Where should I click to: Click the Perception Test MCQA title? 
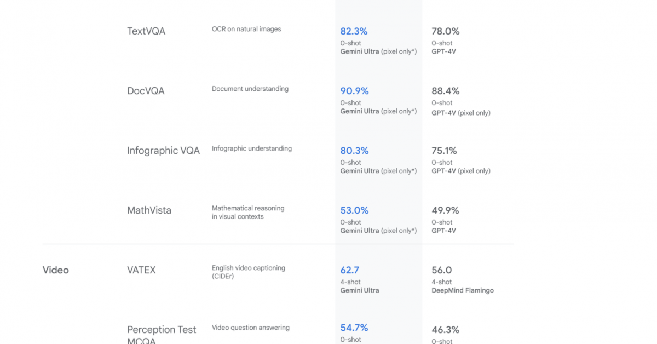point(162,335)
